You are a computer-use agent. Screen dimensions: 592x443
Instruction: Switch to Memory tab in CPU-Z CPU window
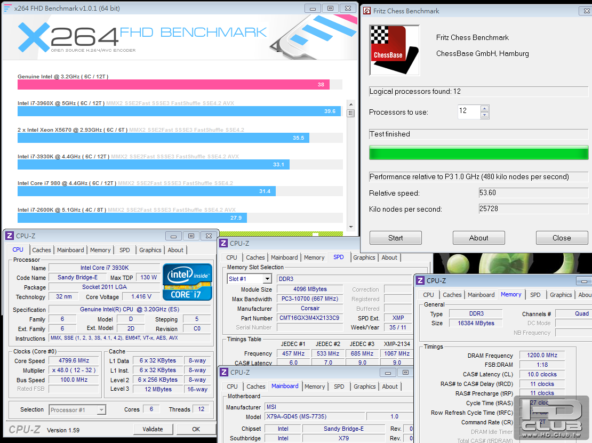(100, 250)
